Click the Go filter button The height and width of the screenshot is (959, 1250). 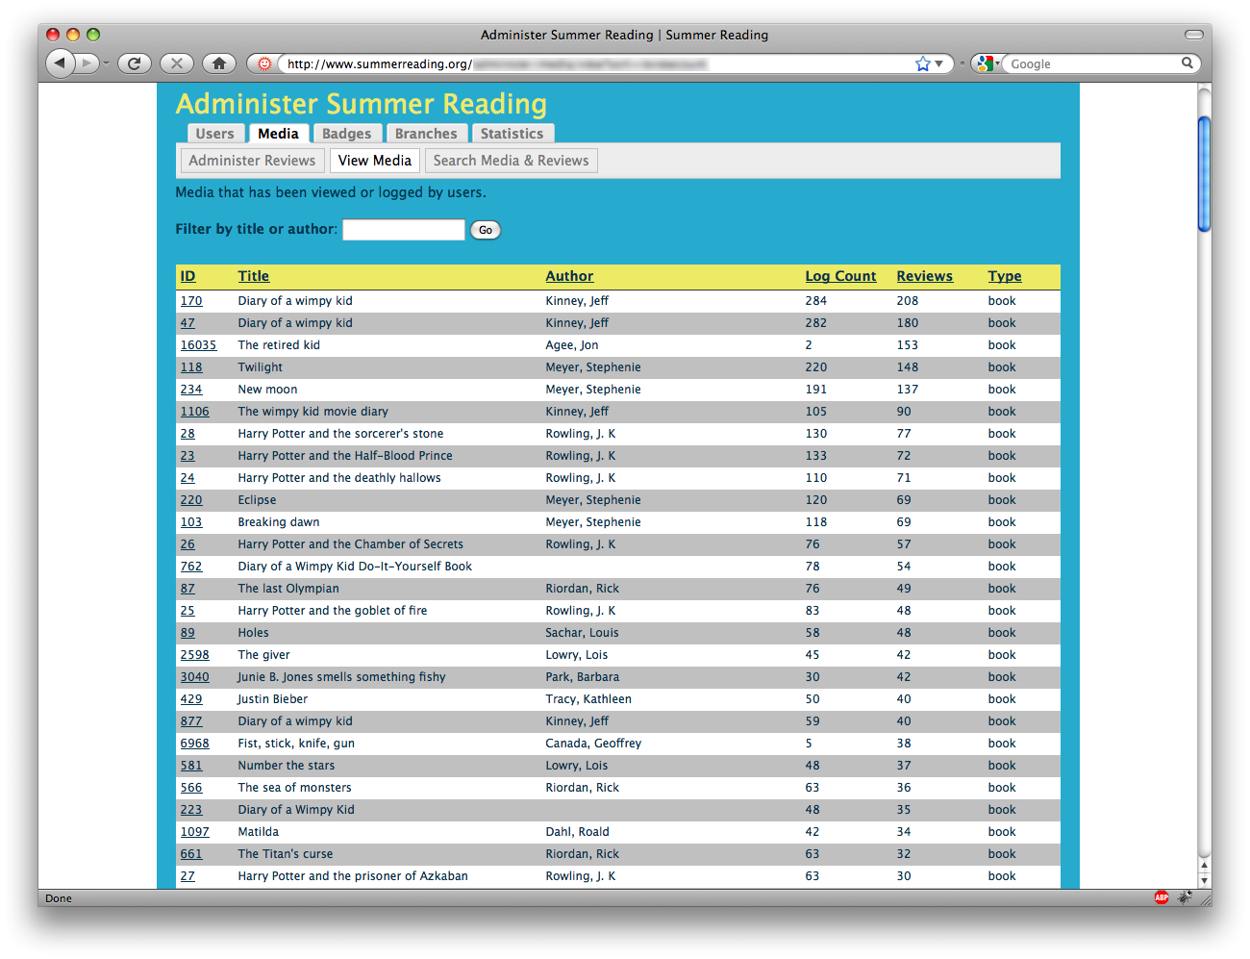[x=486, y=230]
